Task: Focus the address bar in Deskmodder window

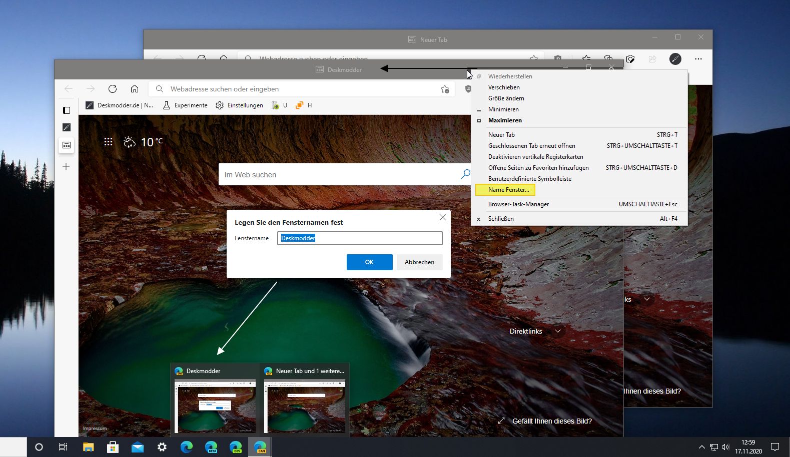Action: point(302,89)
